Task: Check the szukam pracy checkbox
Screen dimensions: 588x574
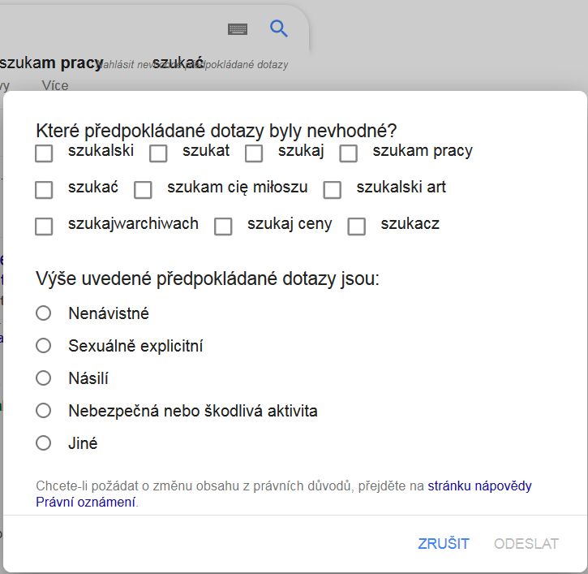Action: coord(349,153)
